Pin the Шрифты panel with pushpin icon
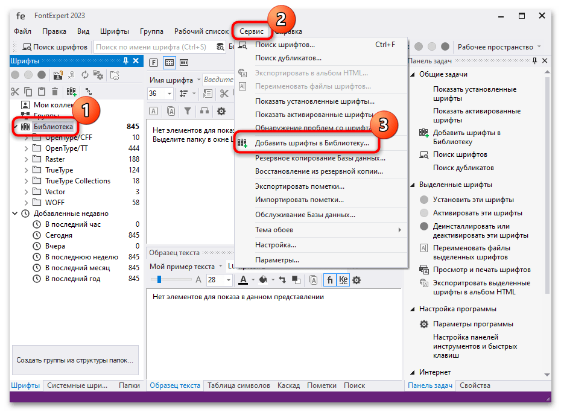Screen dimensions: 561x412 coord(125,61)
